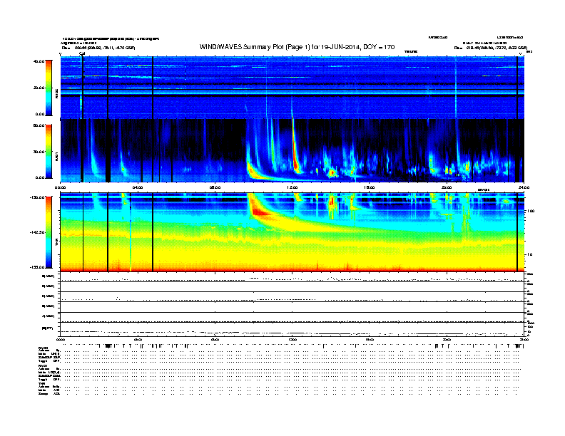Select the 40.00 tick label on RAD2 scale
565x436 pixels.
pos(39,61)
